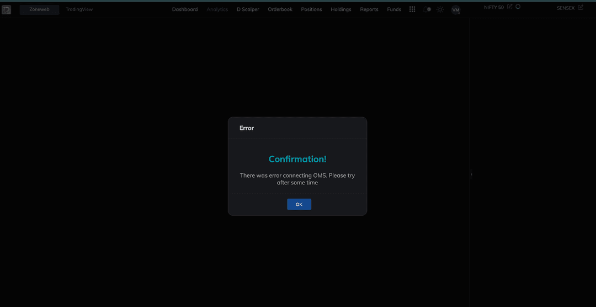Go to Funds
The width and height of the screenshot is (596, 307).
394,9
